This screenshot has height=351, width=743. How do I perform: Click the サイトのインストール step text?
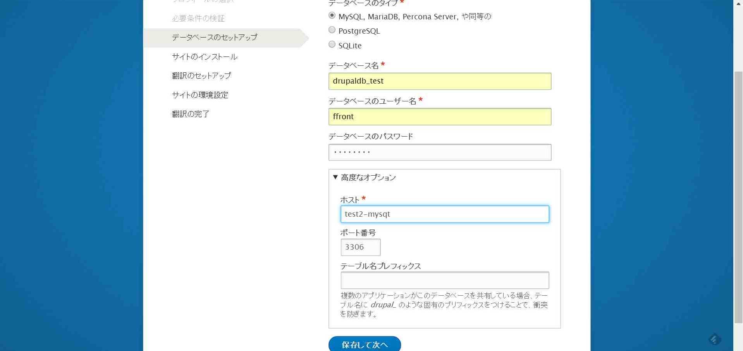205,57
